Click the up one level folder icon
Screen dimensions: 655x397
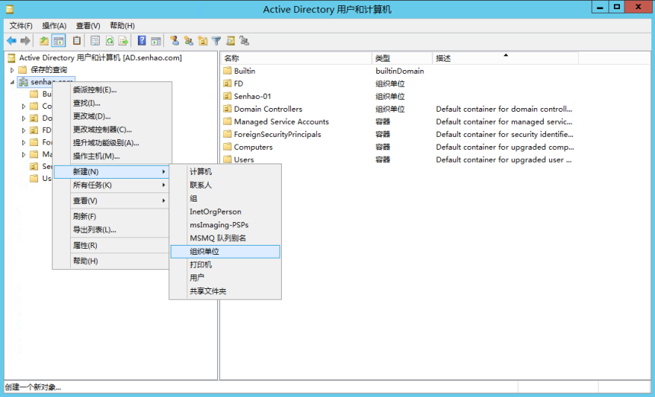(x=44, y=40)
